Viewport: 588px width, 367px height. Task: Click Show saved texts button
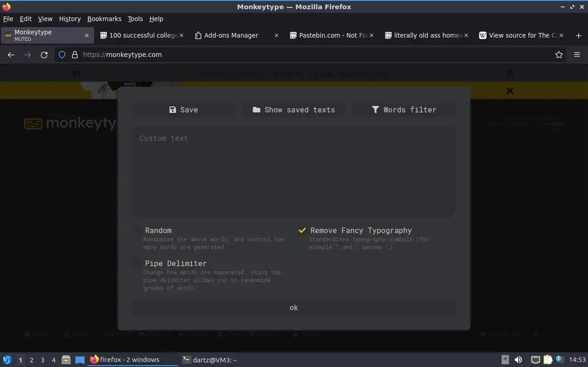pos(294,110)
